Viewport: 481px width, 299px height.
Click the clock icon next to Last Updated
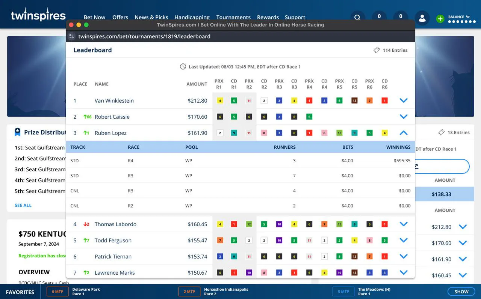(183, 67)
